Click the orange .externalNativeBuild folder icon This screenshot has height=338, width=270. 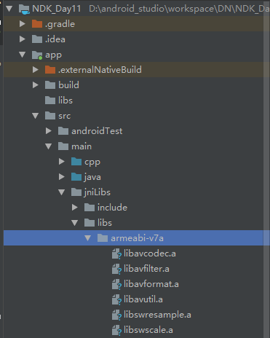pyautogui.click(x=50, y=70)
